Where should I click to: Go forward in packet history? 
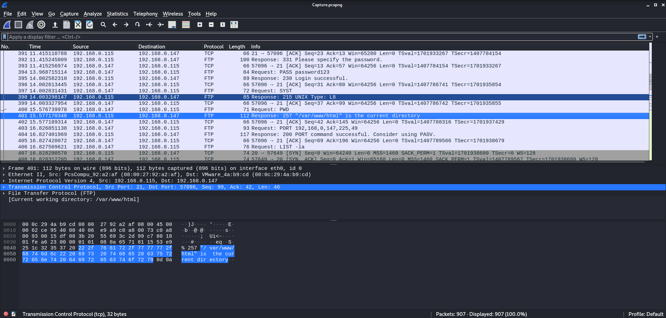click(x=126, y=25)
